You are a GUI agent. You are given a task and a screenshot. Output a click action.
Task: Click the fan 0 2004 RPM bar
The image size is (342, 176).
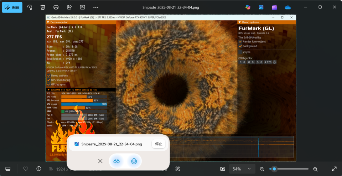coord(84,115)
